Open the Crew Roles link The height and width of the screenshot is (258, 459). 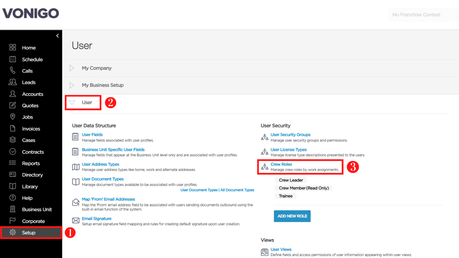281,164
